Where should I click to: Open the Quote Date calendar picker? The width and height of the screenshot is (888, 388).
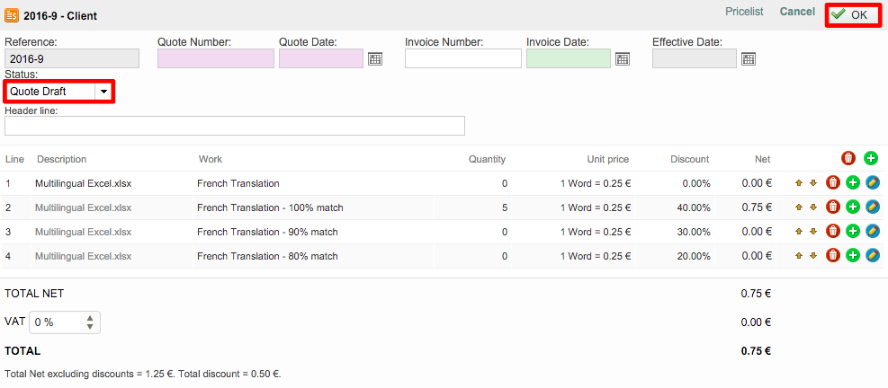tap(376, 59)
